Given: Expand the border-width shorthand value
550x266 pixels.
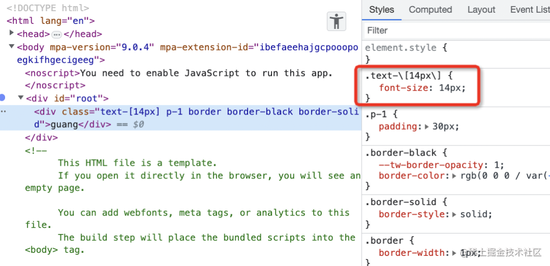Looking at the screenshot, I should coord(455,253).
